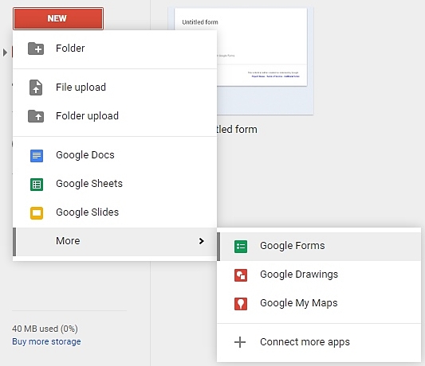Create a new Google Slides presentation
Viewport: 425px width, 366px height.
(x=115, y=212)
